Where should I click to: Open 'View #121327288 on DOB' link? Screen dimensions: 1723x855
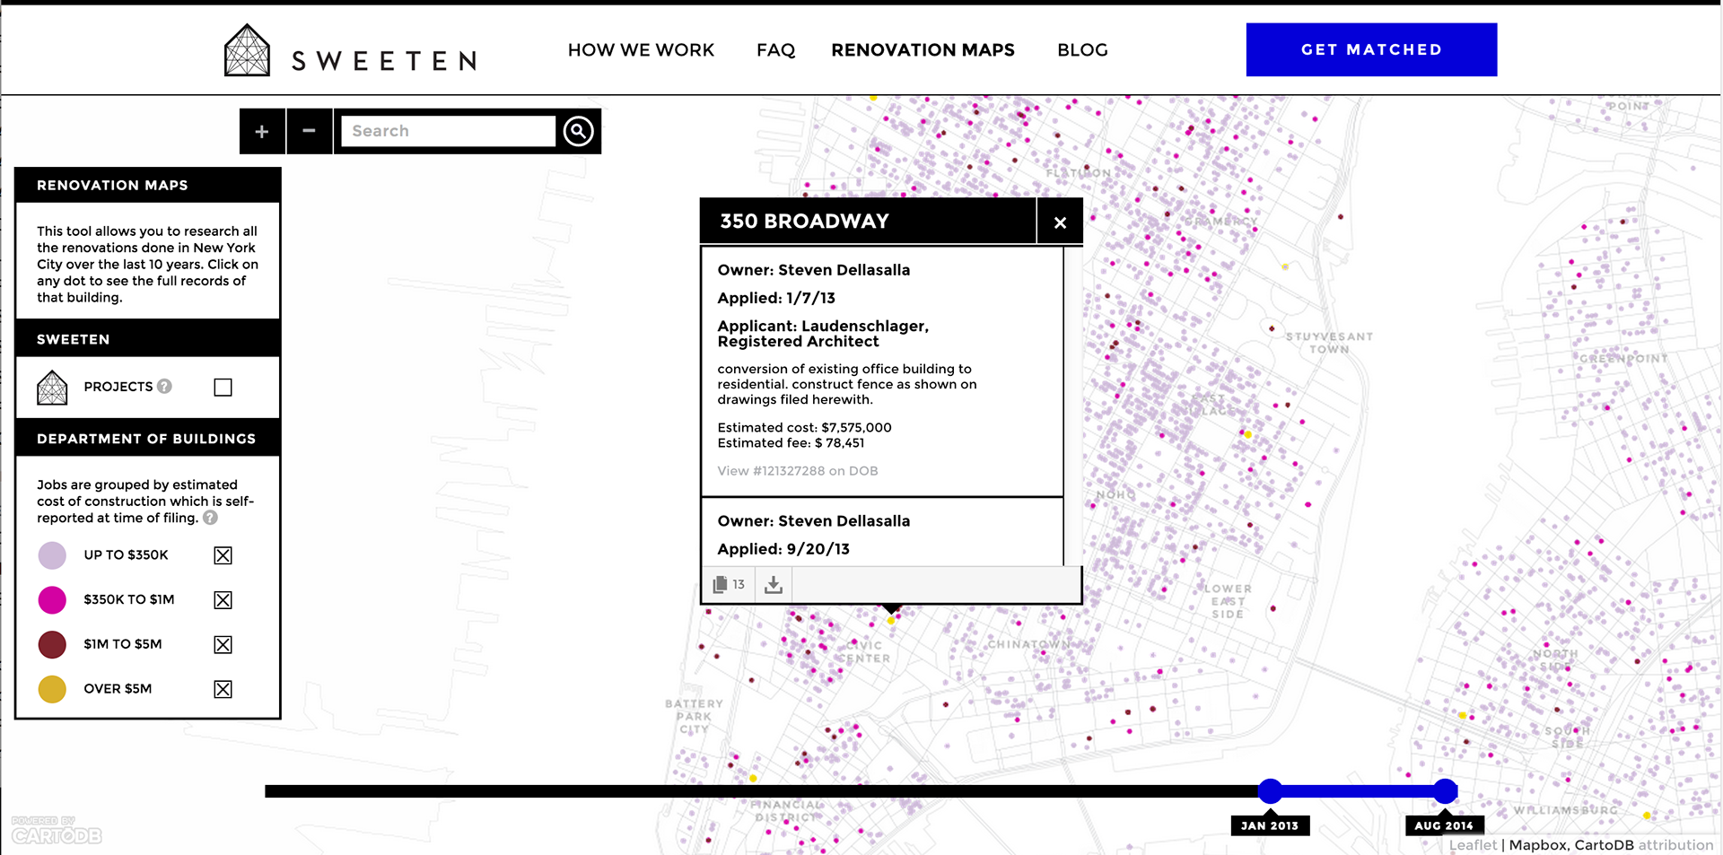tap(798, 471)
